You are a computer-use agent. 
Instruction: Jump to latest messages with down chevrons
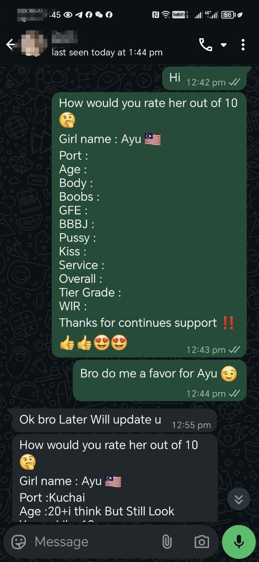(x=238, y=499)
